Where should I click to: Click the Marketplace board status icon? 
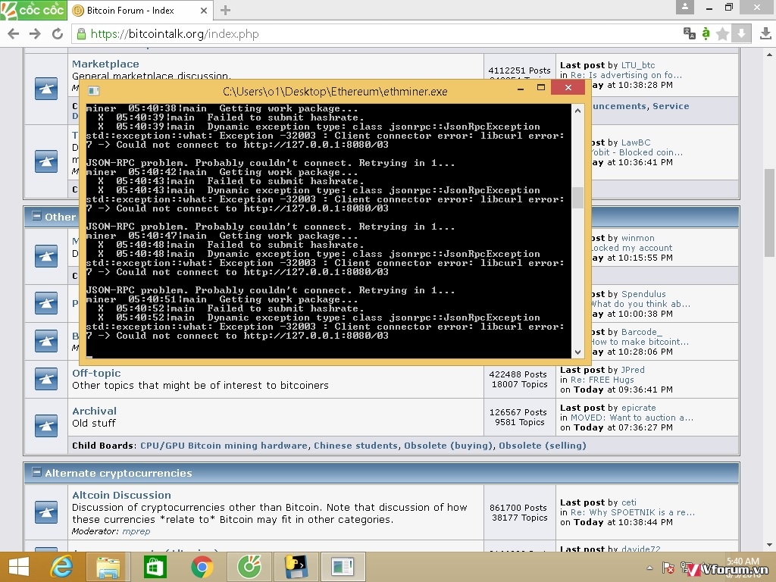tap(46, 89)
